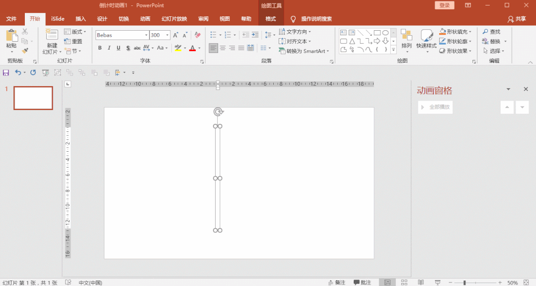This screenshot has height=286, width=536.
Task: Start slideshow from quick access toolbar
Action: pos(45,72)
